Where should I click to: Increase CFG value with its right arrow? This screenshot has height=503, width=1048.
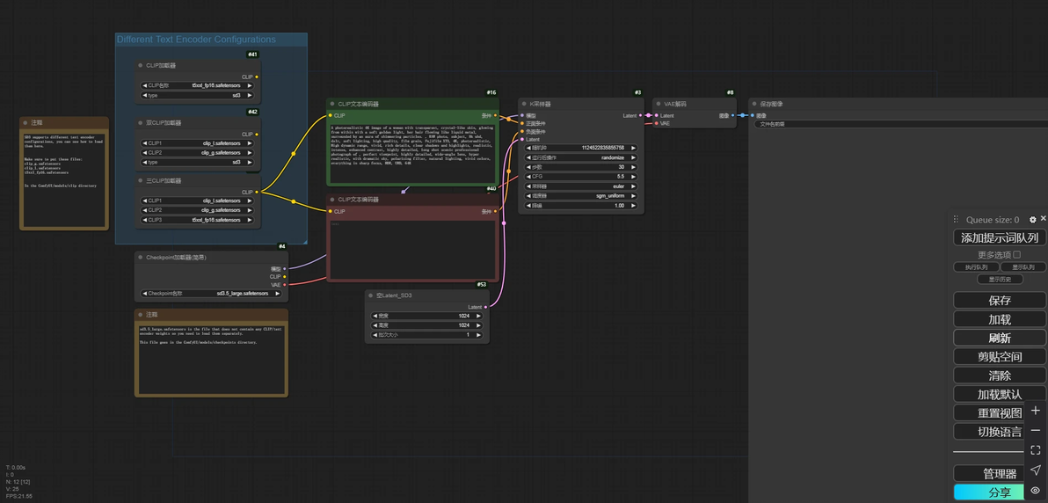click(x=635, y=177)
